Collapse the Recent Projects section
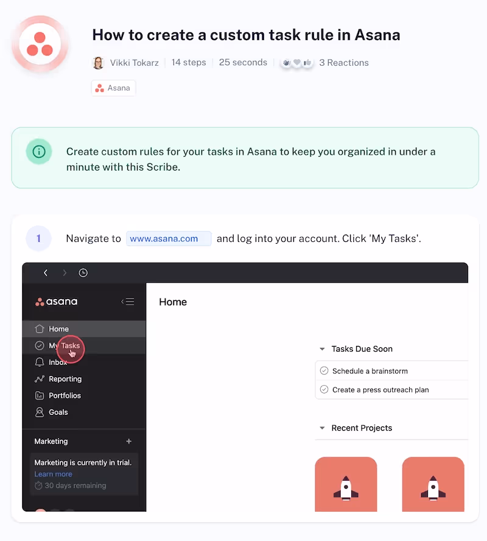The width and height of the screenshot is (487, 541). (322, 428)
